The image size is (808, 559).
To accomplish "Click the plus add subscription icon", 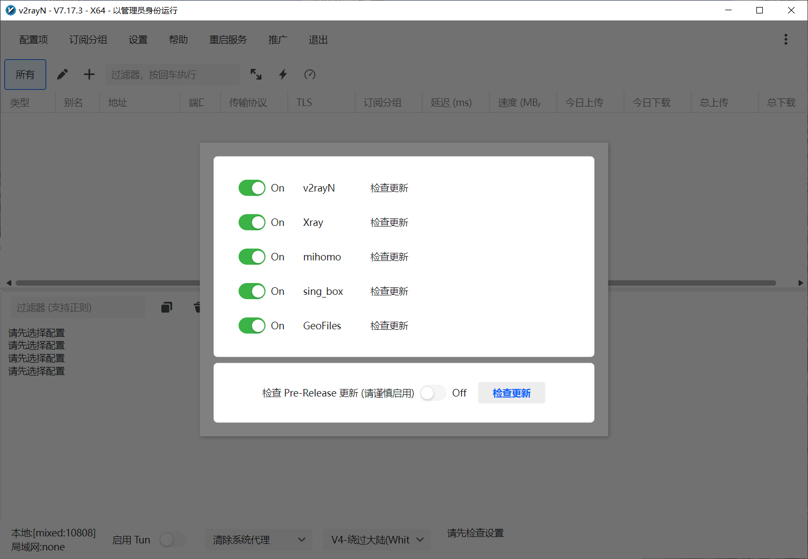I will click(x=89, y=74).
